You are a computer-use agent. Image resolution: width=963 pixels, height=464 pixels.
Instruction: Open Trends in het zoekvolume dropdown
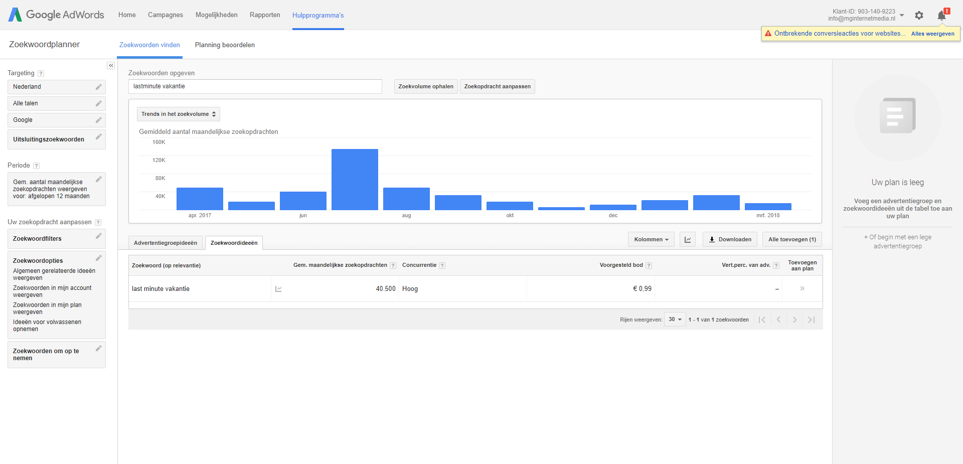(x=179, y=114)
